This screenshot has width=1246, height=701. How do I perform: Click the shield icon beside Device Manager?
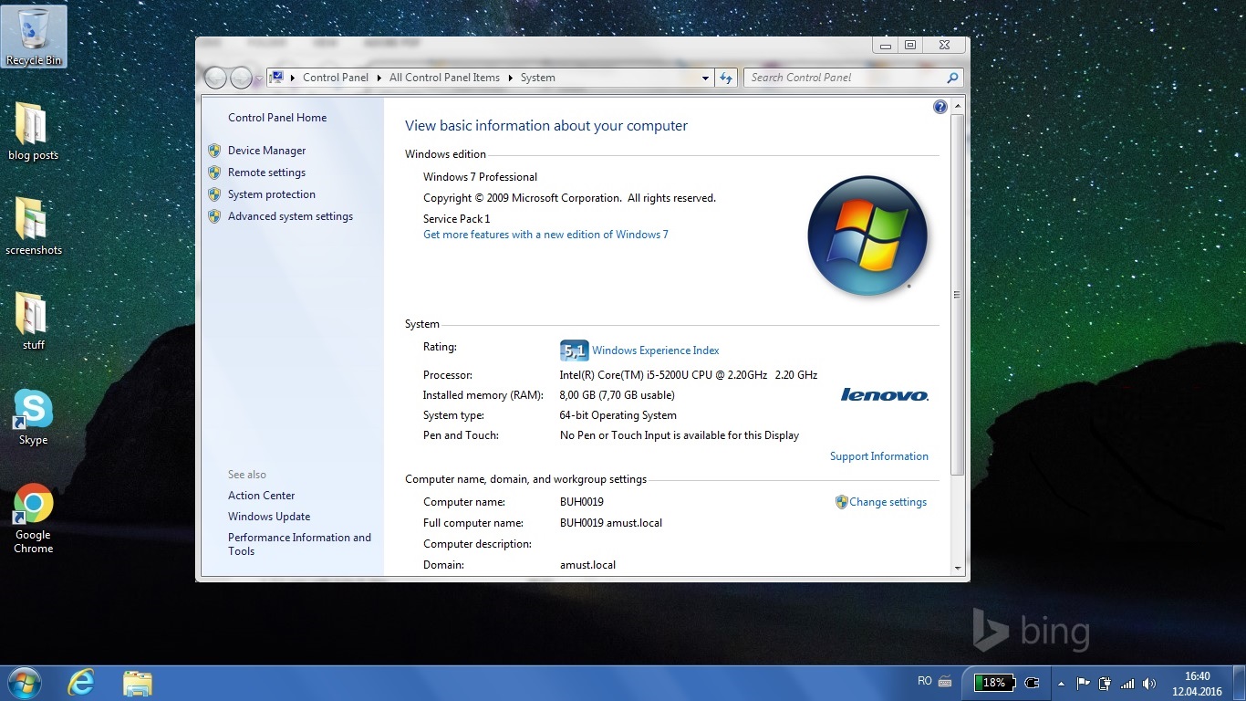pos(214,151)
